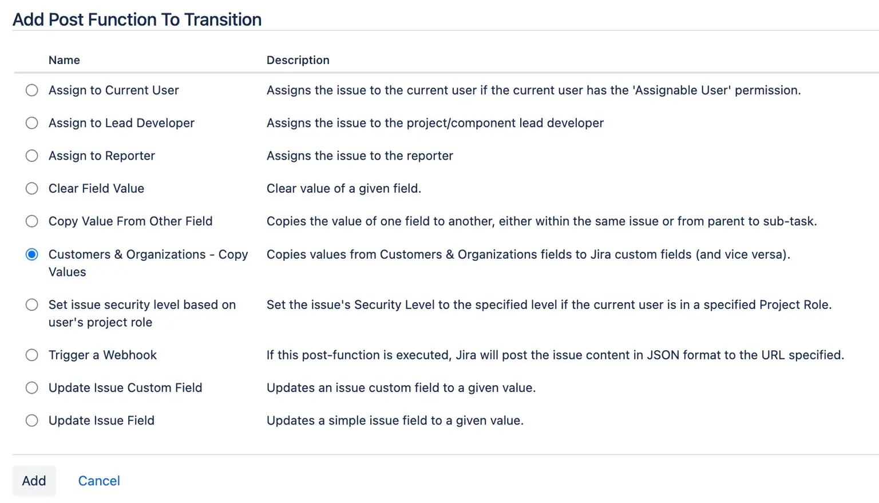
Task: Click the Name column header
Action: click(x=64, y=60)
